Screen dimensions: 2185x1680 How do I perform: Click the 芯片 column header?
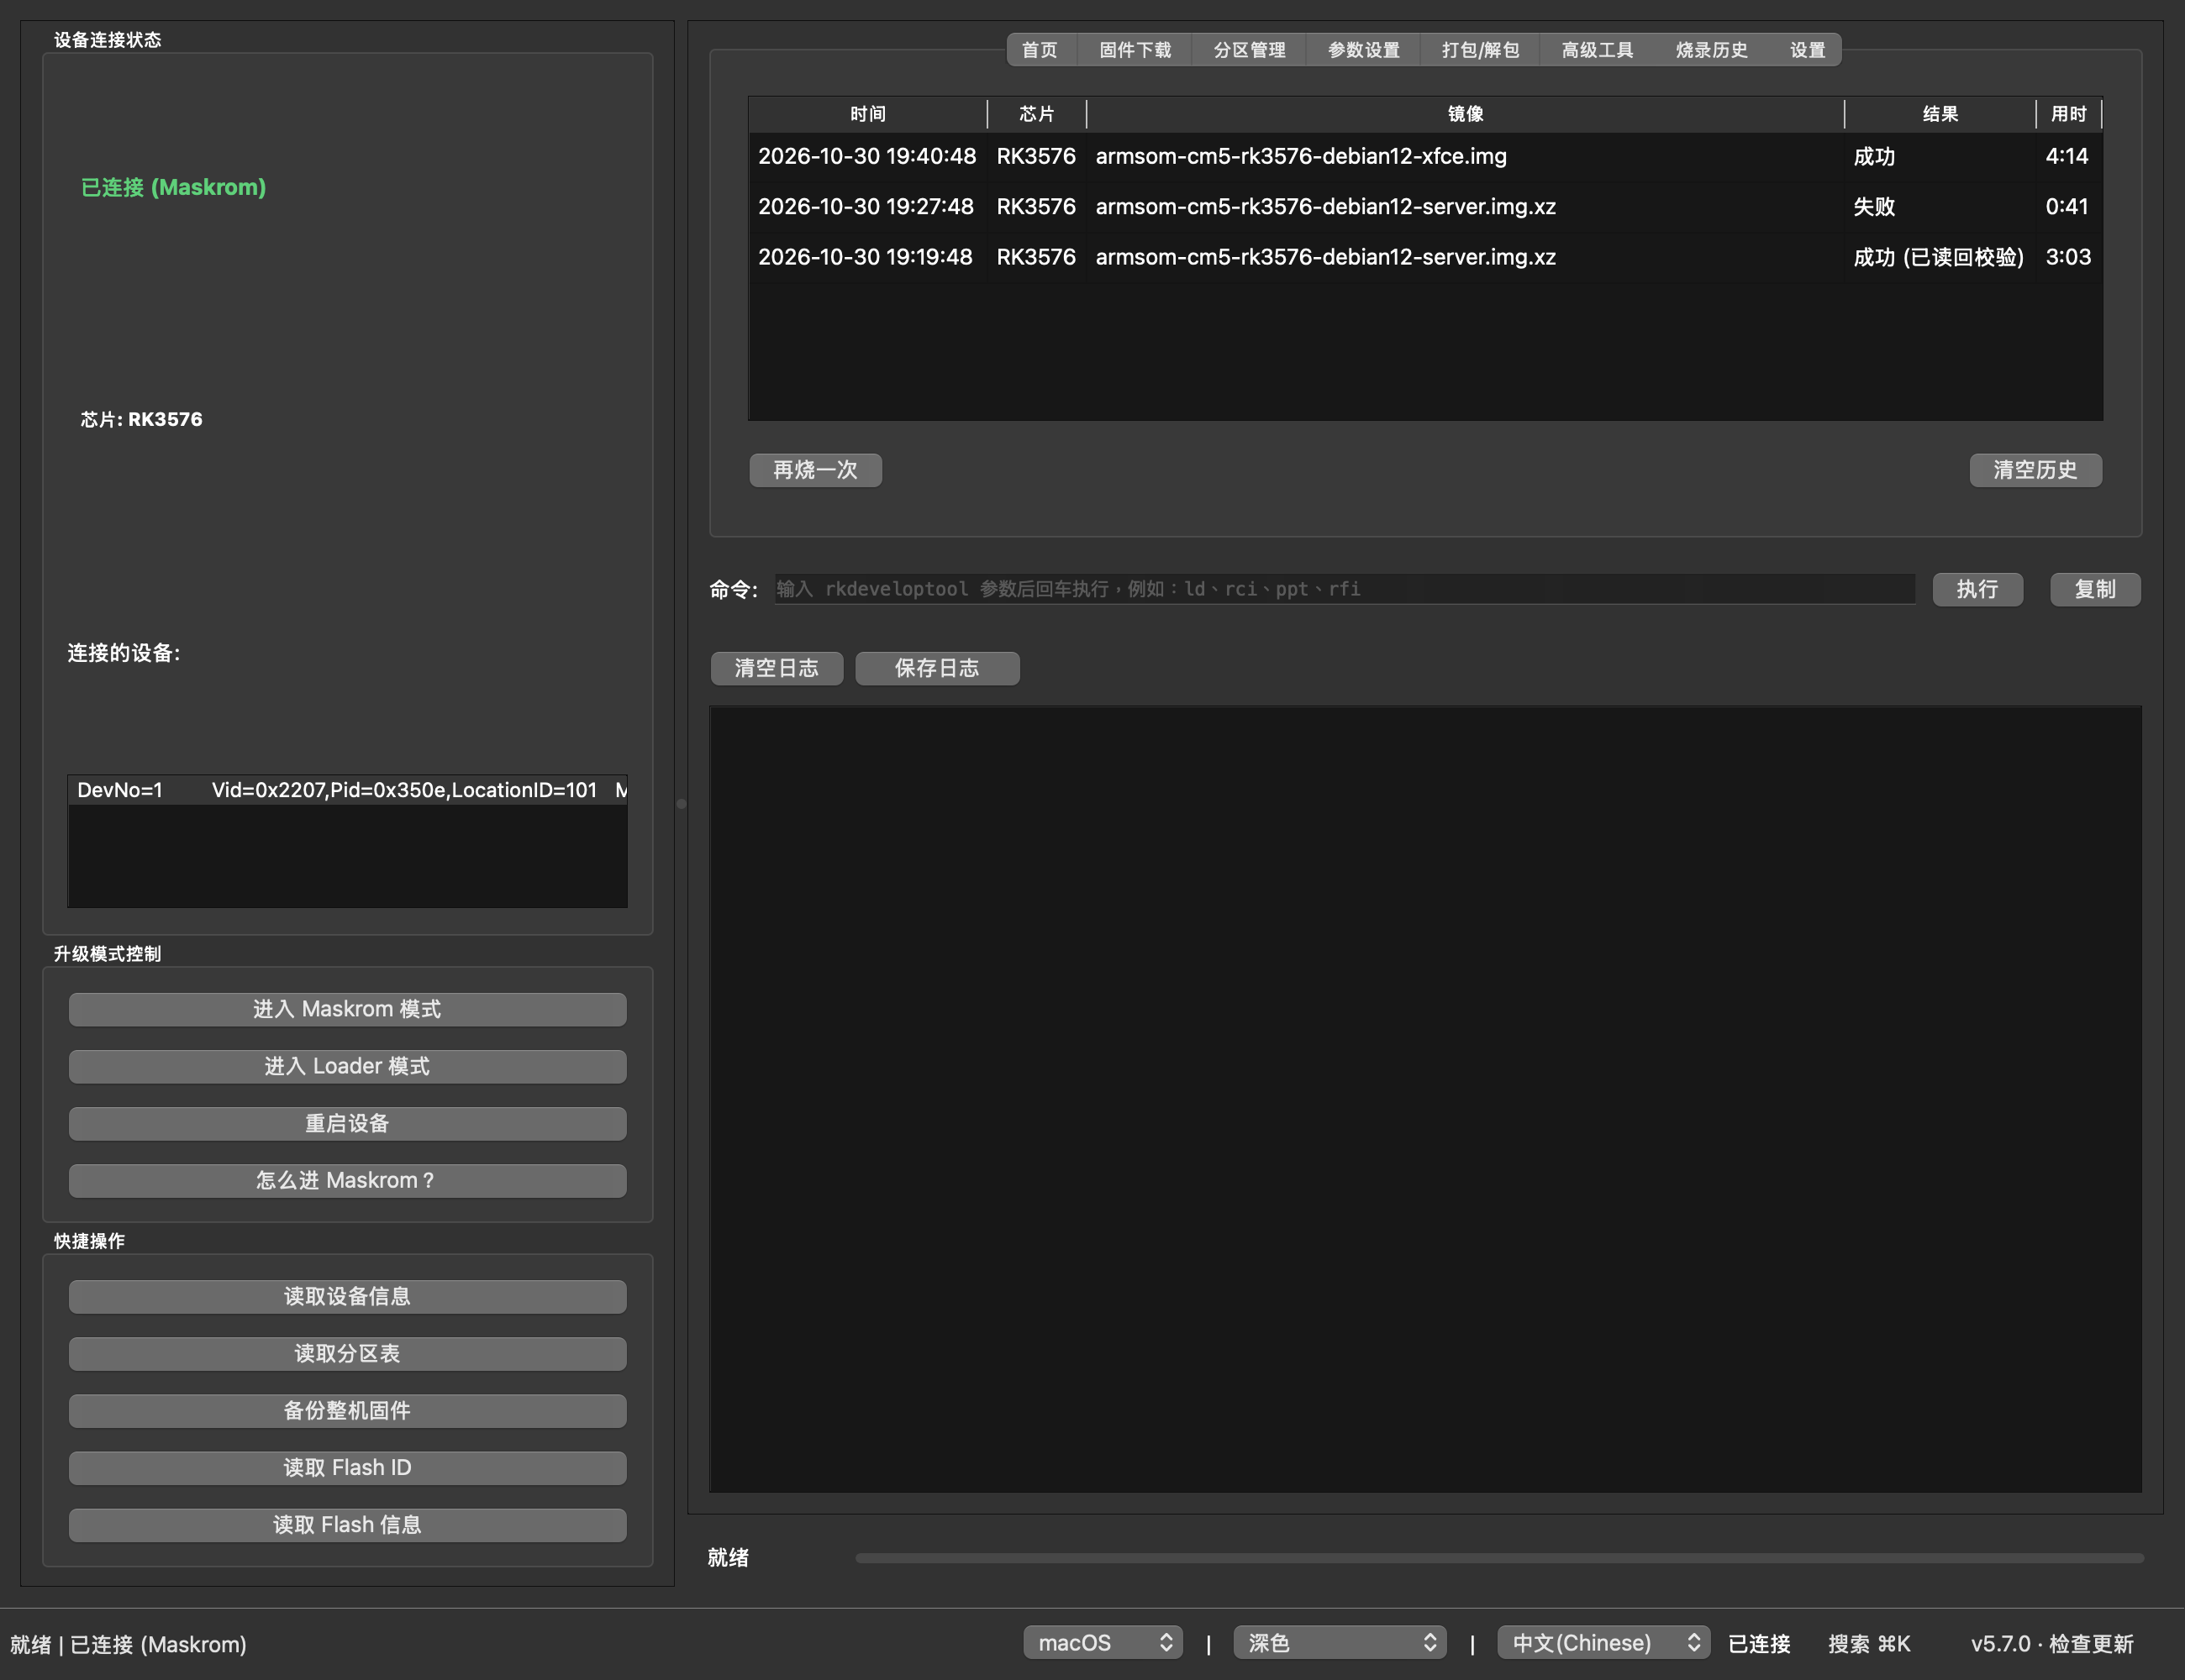[x=1036, y=114]
